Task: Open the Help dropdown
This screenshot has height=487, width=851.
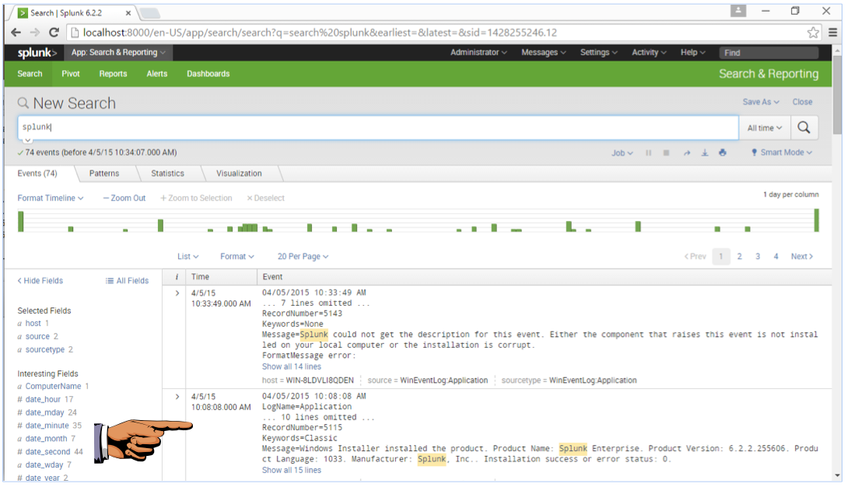Action: 693,53
